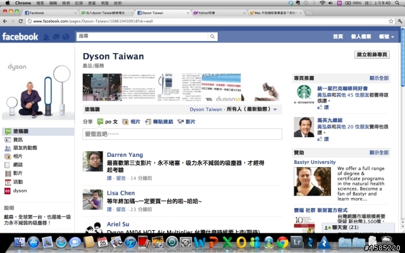This screenshot has height=253, width=405.
Task: Click the 建立粉絲專頁 button
Action: click(372, 54)
